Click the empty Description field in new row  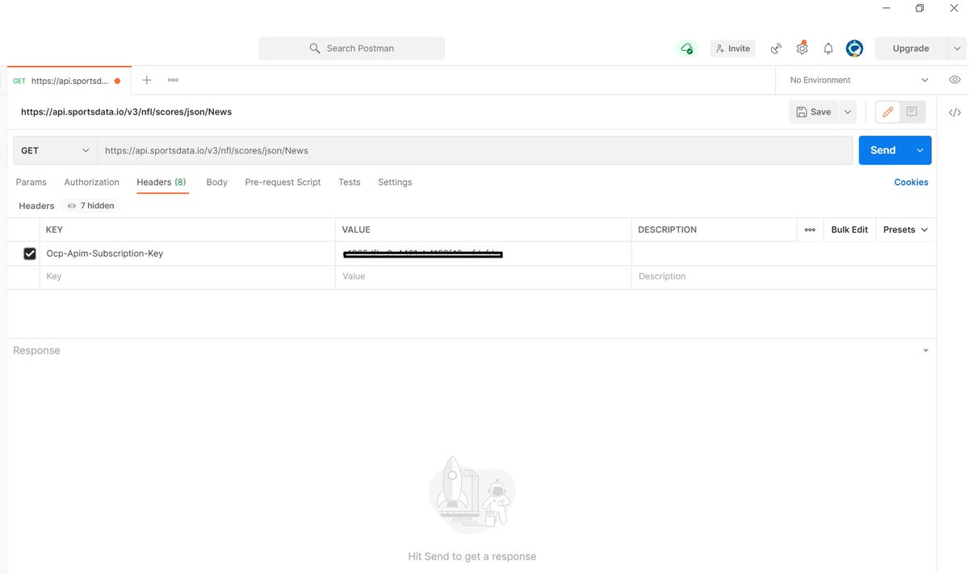[783, 276]
